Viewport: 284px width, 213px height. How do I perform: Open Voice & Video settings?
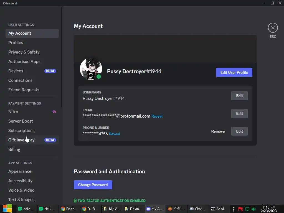point(32,190)
